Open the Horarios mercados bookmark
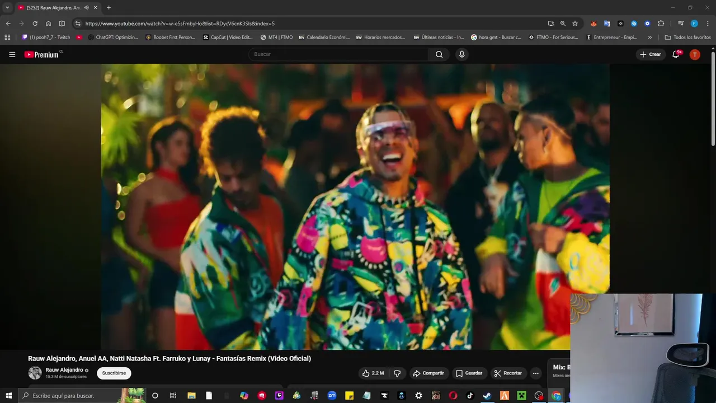Image resolution: width=716 pixels, height=403 pixels. coord(380,38)
